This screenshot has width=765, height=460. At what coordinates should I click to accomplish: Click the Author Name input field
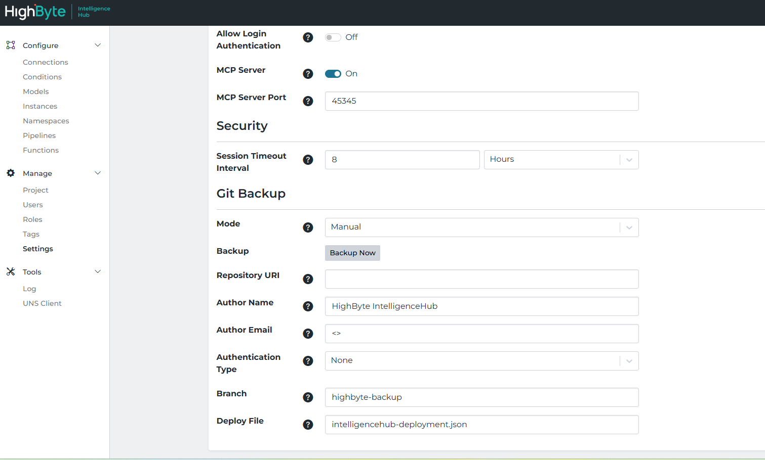[481, 306]
